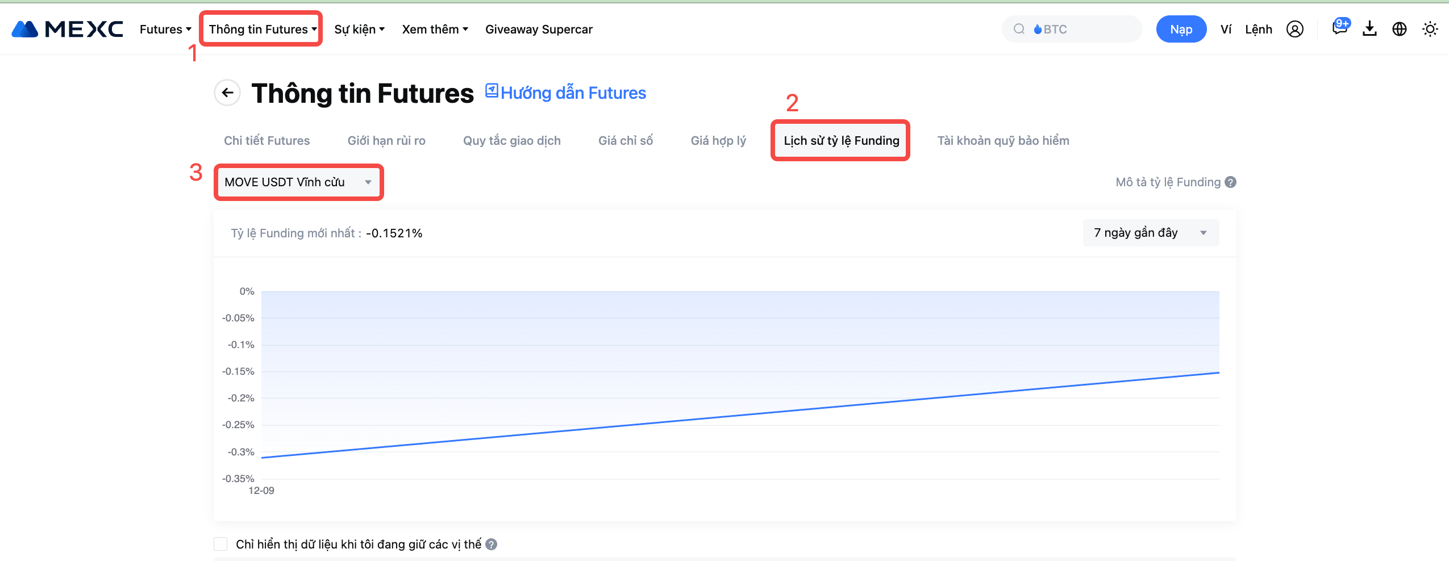Click the help icon next to position checkbox label
This screenshot has height=561, width=1449.
tap(492, 544)
